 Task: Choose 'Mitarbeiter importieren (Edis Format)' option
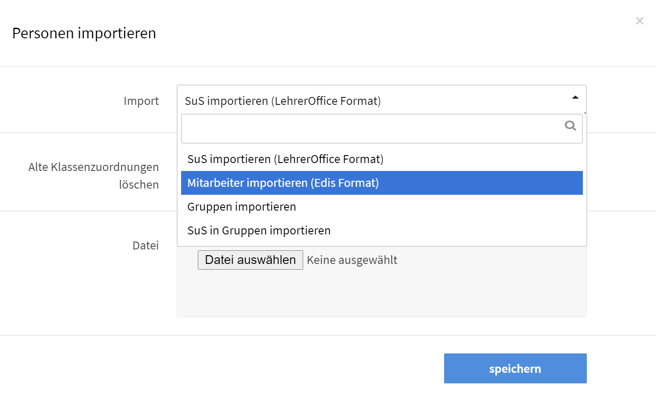coord(382,183)
